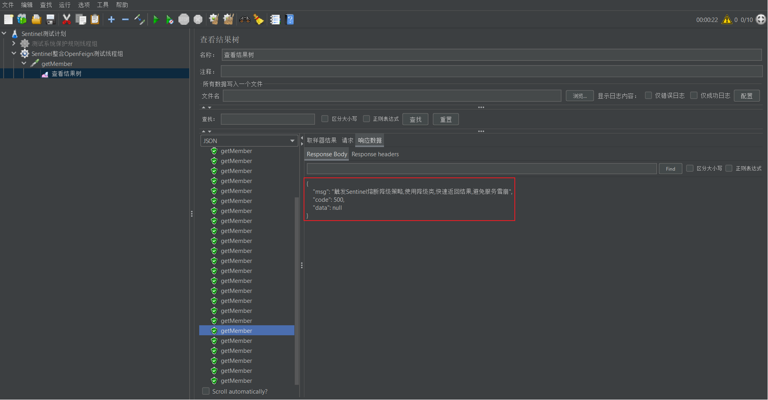
Task: Toggle Scroll automatically checkbox
Action: tap(206, 391)
